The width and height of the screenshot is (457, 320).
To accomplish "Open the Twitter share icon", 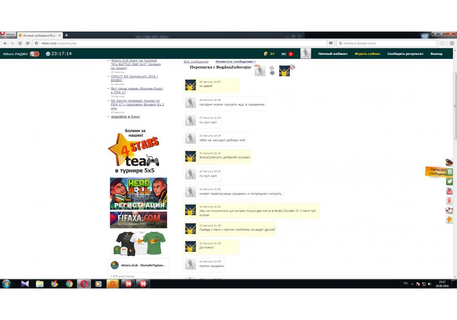I will [x=450, y=181].
